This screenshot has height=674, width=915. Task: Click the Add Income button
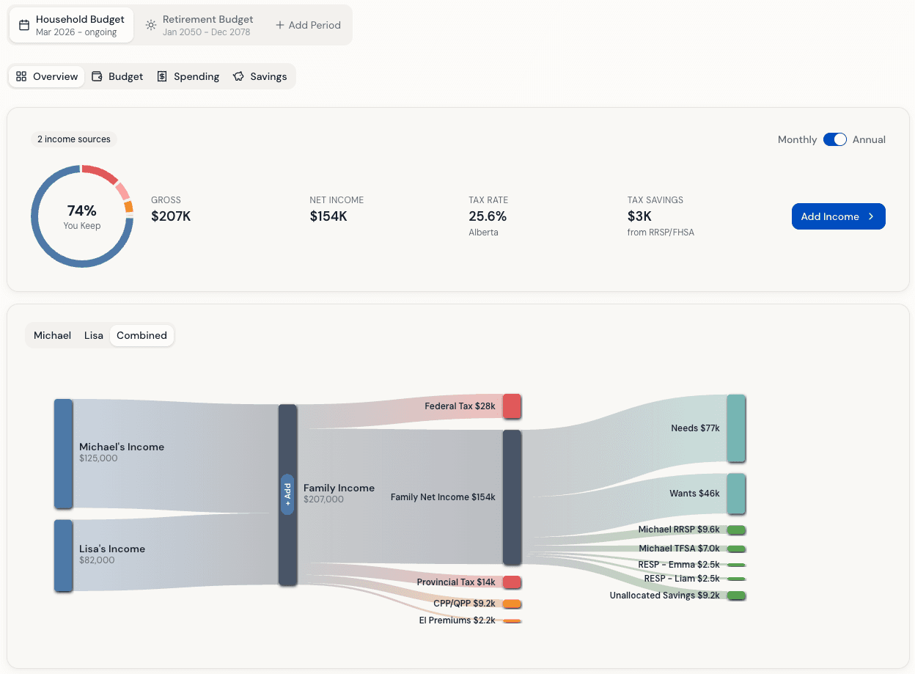838,216
